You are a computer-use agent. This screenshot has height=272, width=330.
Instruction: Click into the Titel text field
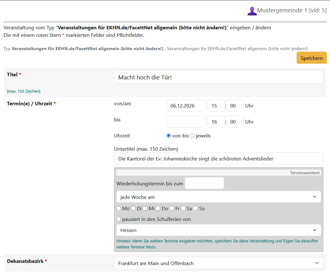tap(218, 77)
